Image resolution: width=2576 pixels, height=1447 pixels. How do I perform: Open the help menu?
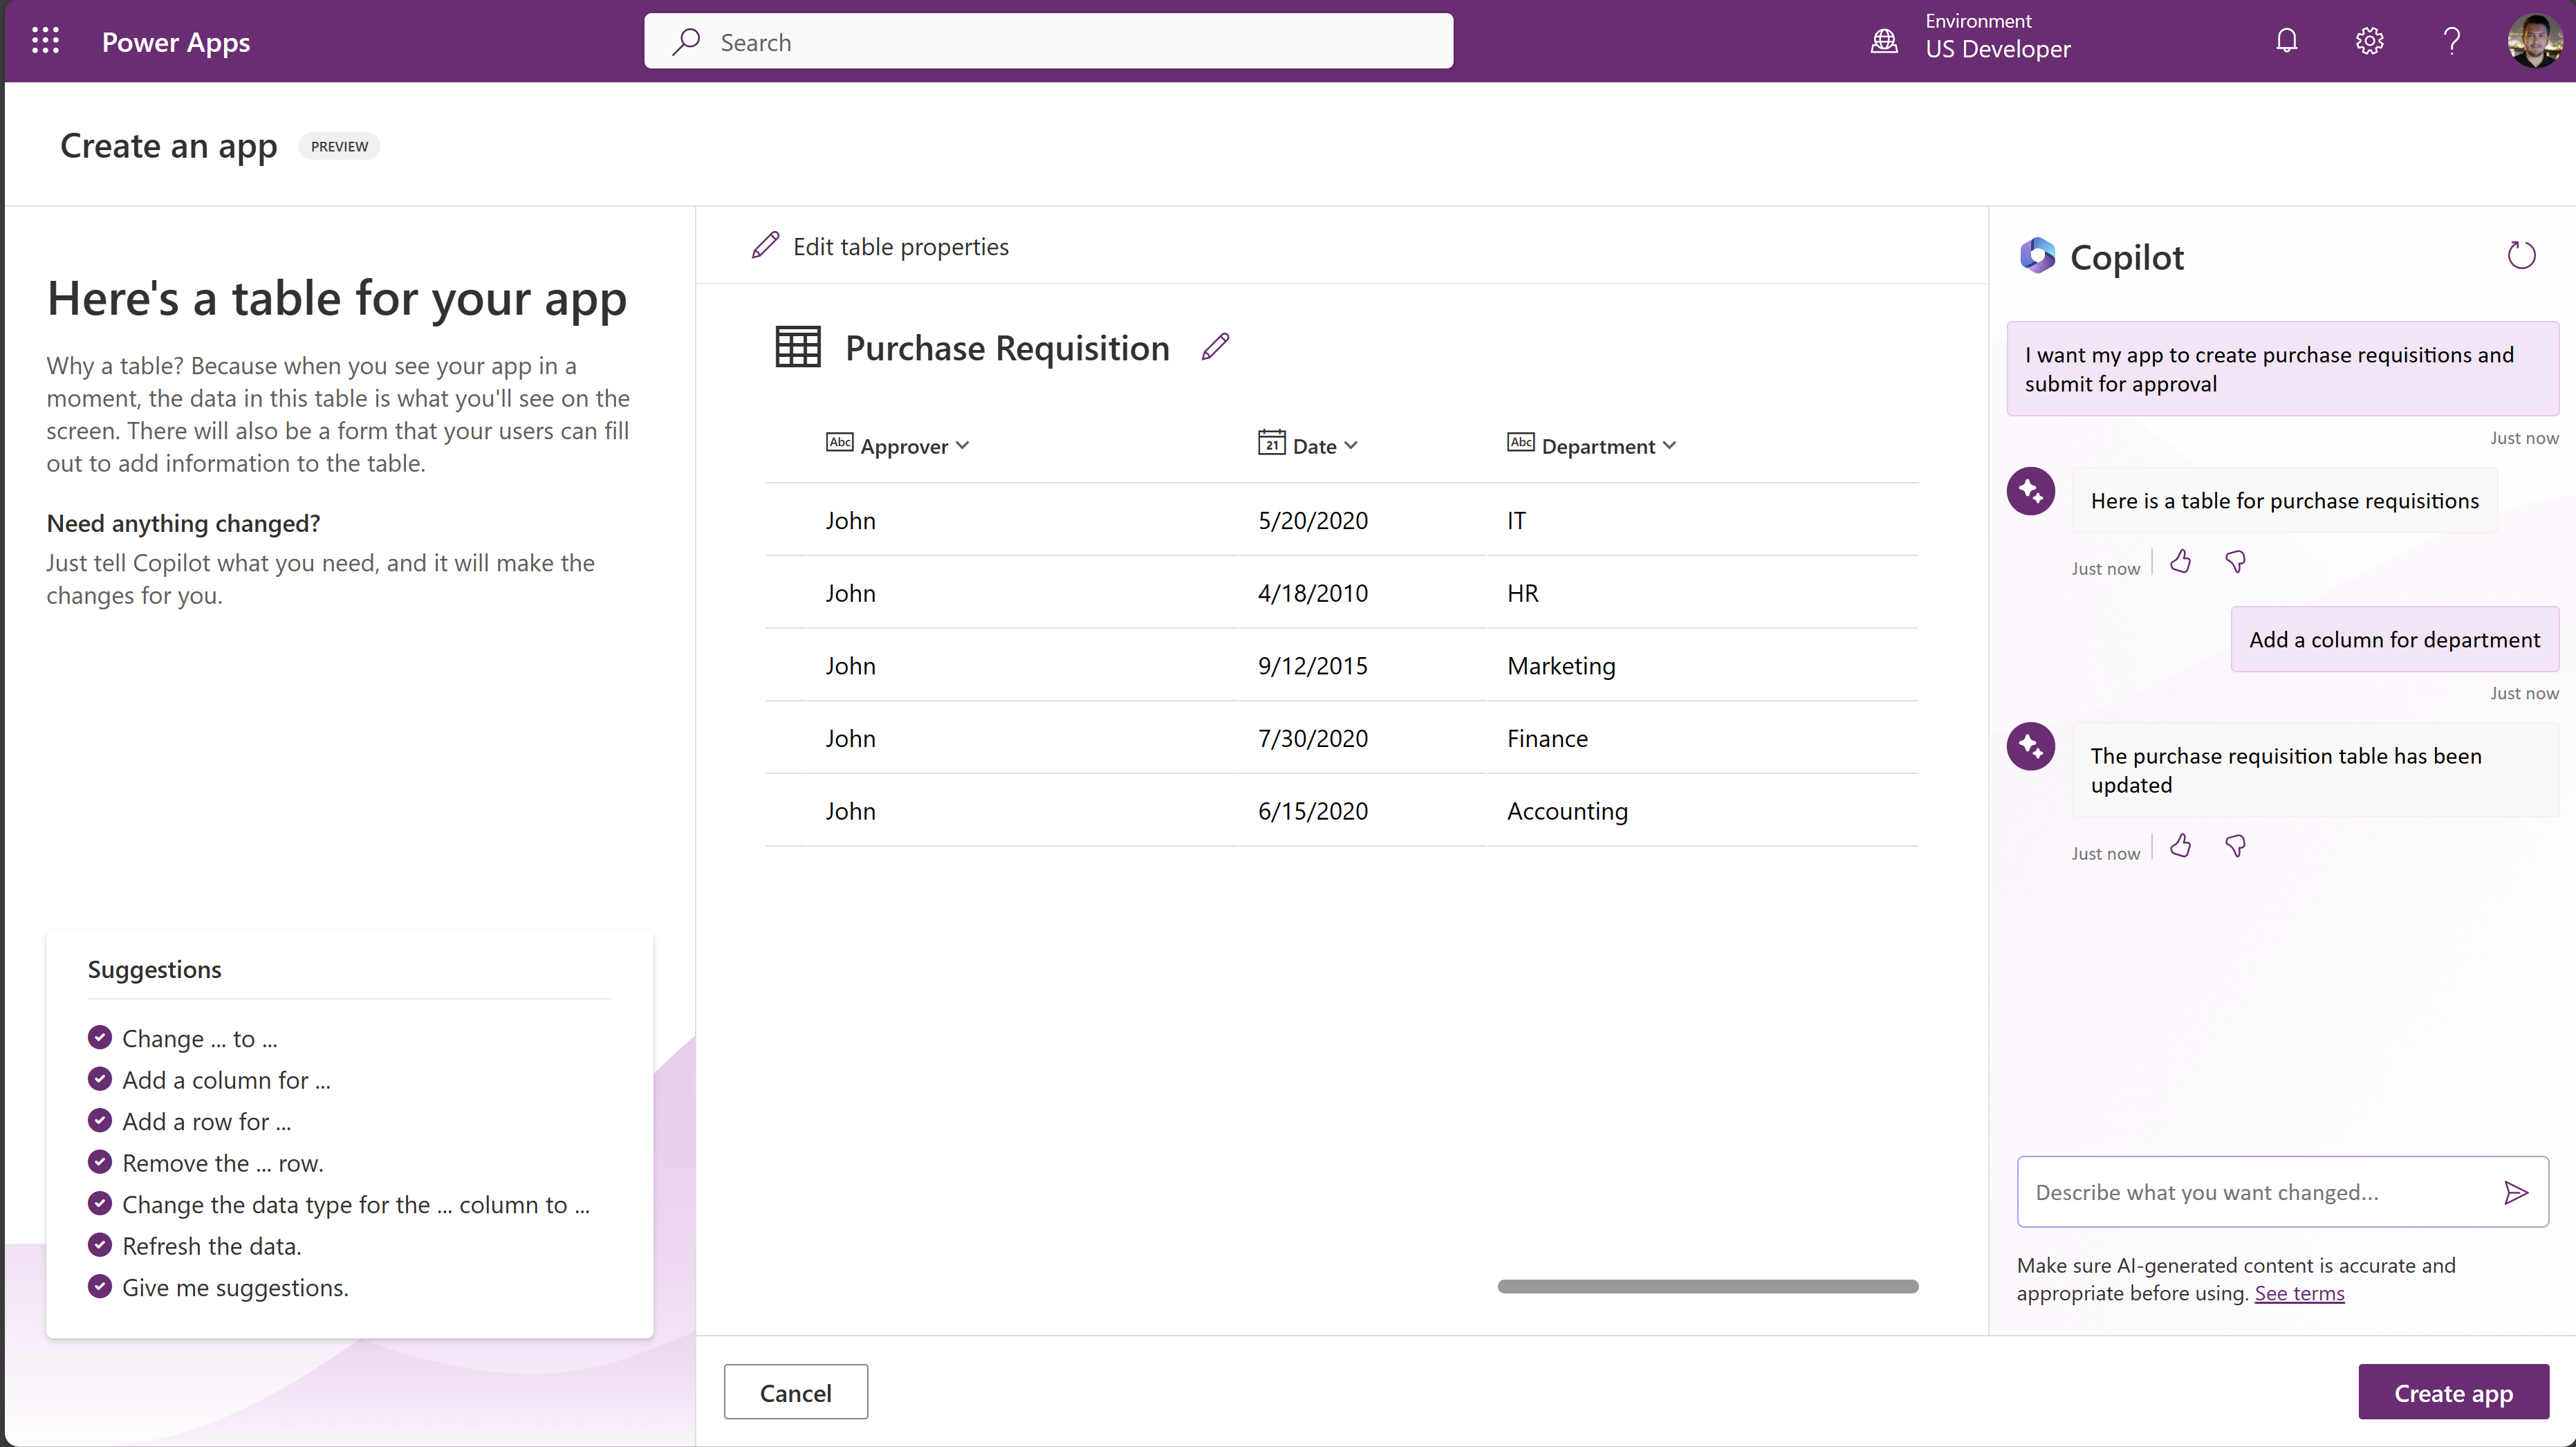point(2452,41)
